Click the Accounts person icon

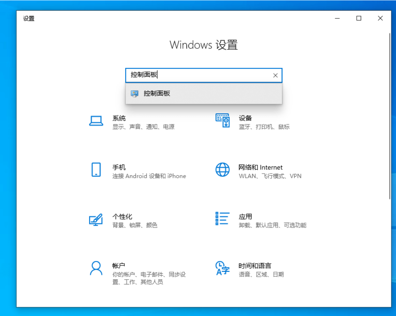pyautogui.click(x=96, y=268)
